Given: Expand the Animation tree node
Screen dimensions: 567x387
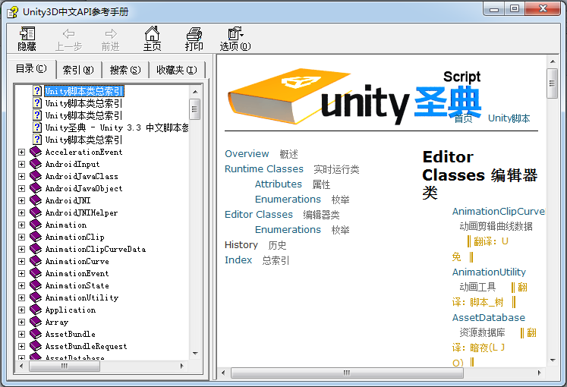Looking at the screenshot, I should (x=21, y=225).
